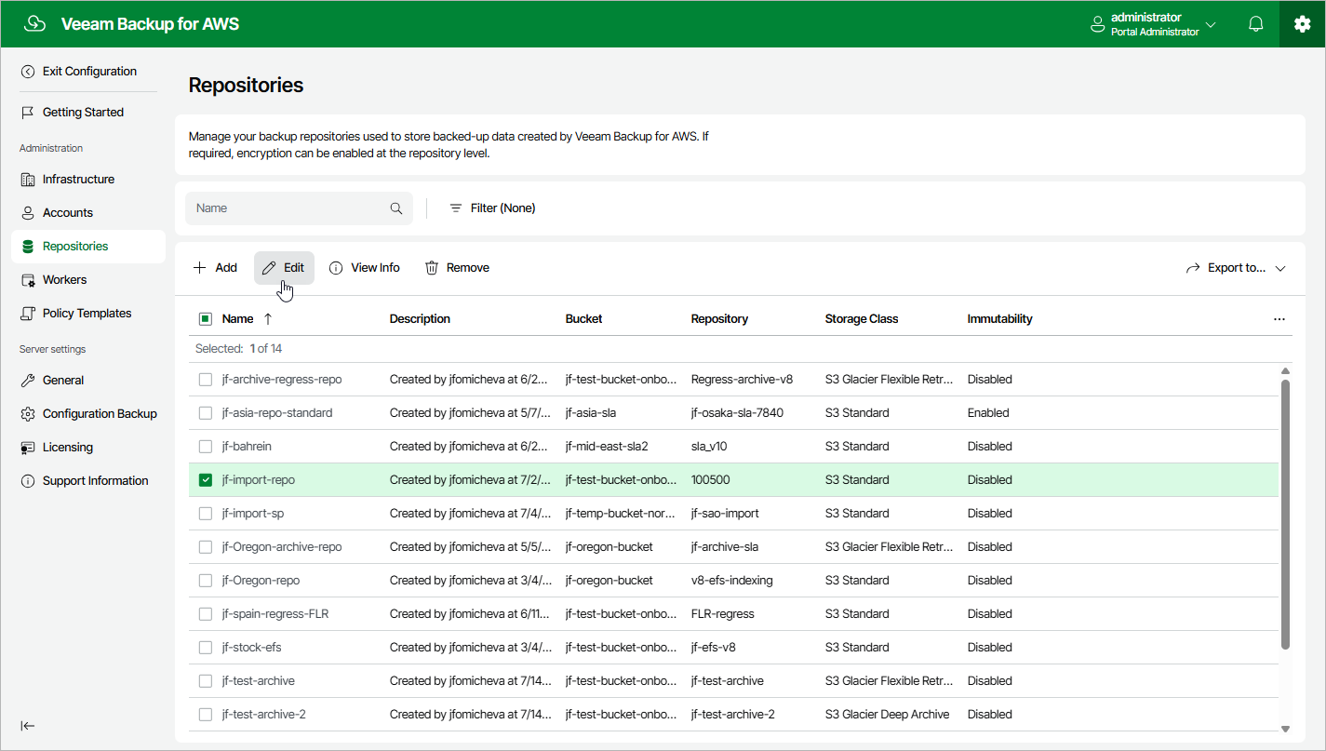Click the Exit Configuration back arrow icon

(x=28, y=72)
